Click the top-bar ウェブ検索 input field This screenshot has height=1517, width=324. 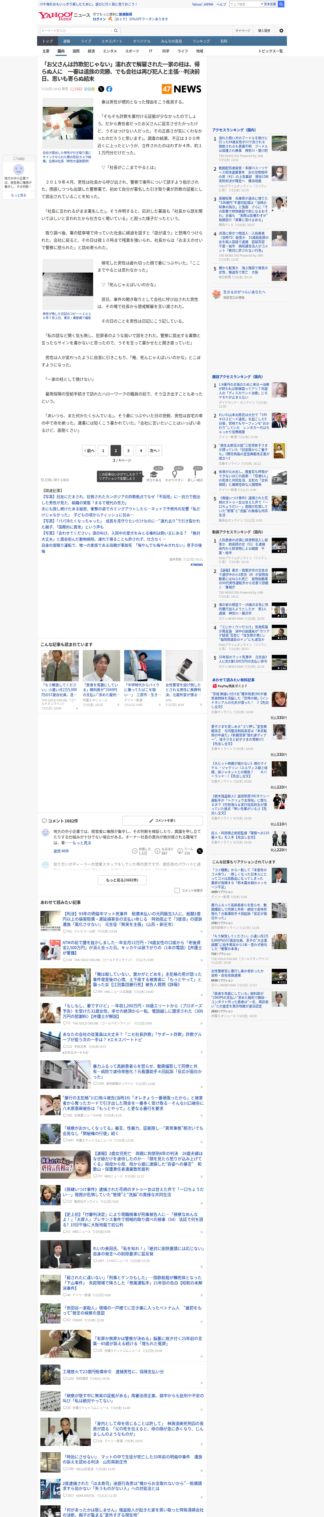pos(244,4)
